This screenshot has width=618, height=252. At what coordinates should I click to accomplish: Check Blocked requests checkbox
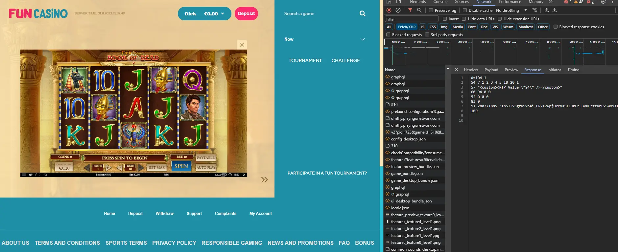click(388, 34)
